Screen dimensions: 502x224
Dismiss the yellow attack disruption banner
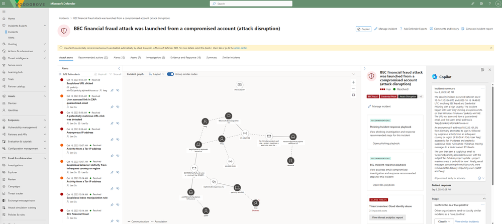coord(491,48)
